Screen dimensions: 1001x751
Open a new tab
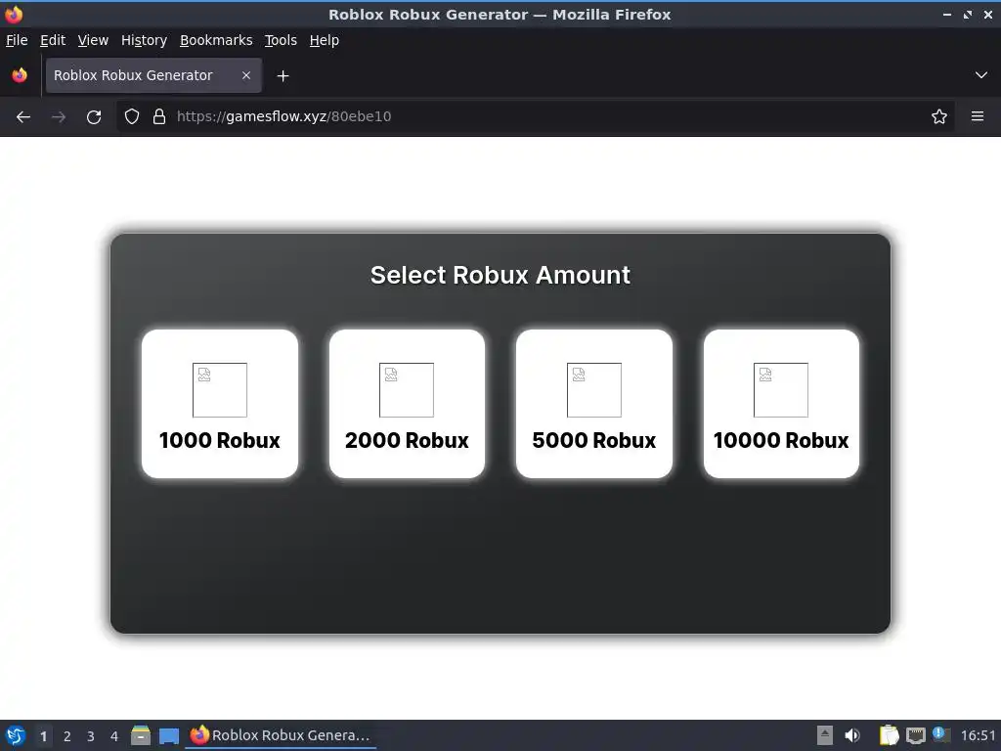click(283, 76)
